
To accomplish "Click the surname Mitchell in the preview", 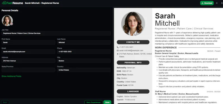I will (x=167, y=23).
